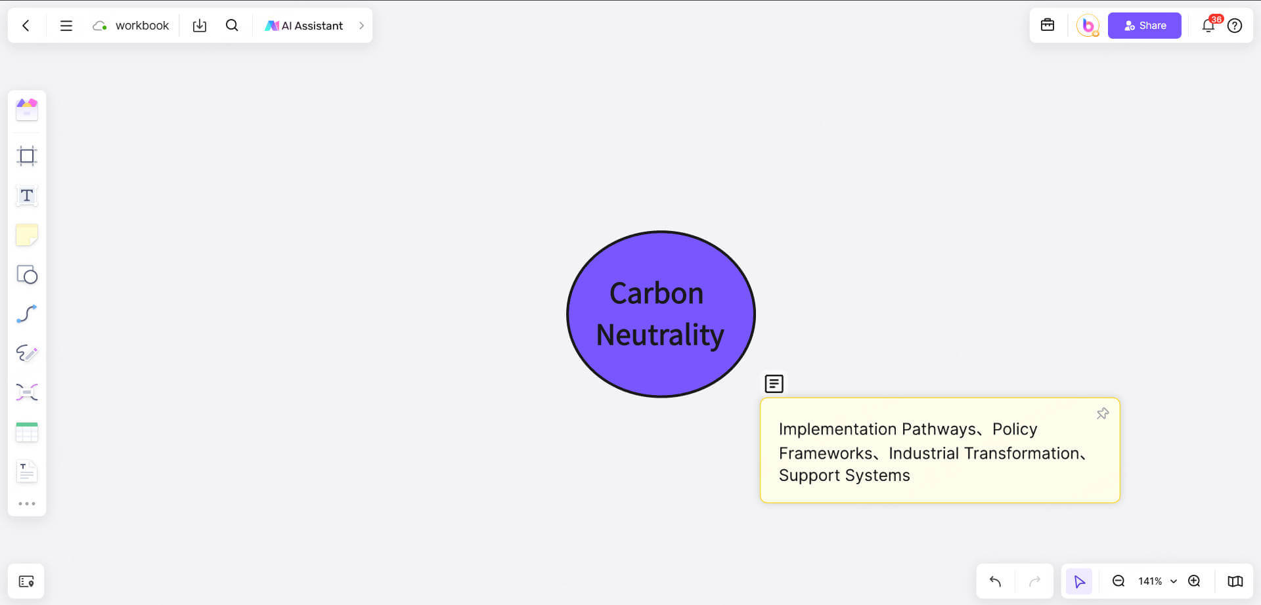
Task: Click the note icon beside ellipse
Action: tap(774, 383)
